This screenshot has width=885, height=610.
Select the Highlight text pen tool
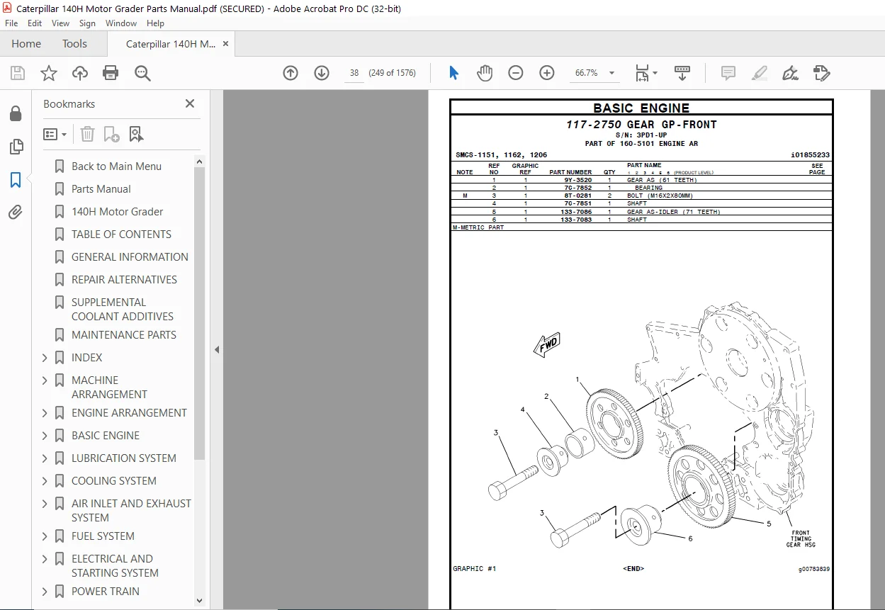pyautogui.click(x=759, y=73)
